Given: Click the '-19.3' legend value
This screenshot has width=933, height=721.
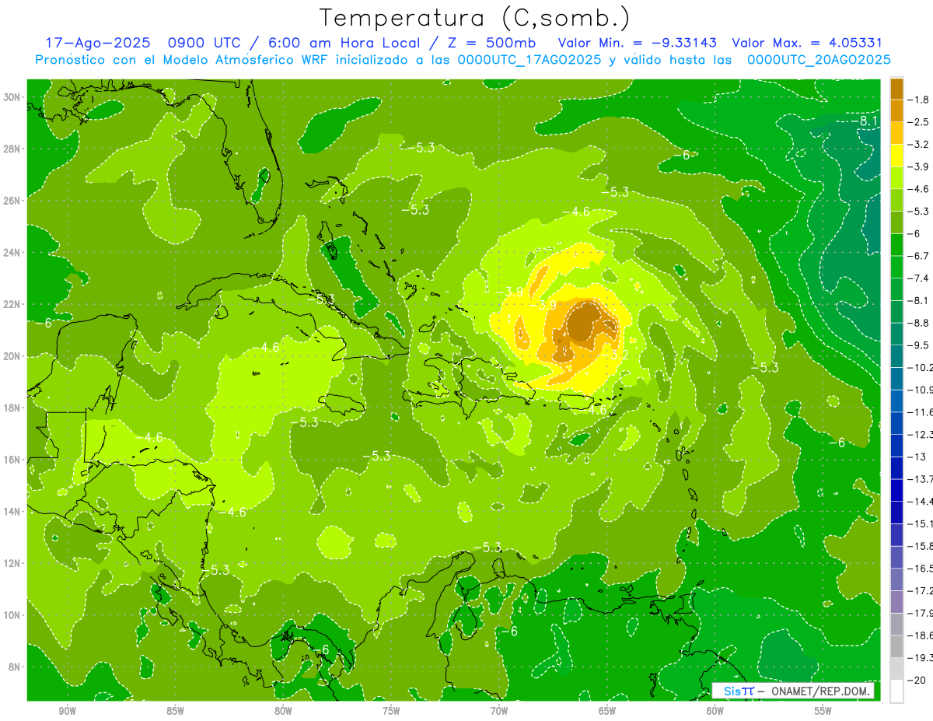Looking at the screenshot, I should pos(921,657).
